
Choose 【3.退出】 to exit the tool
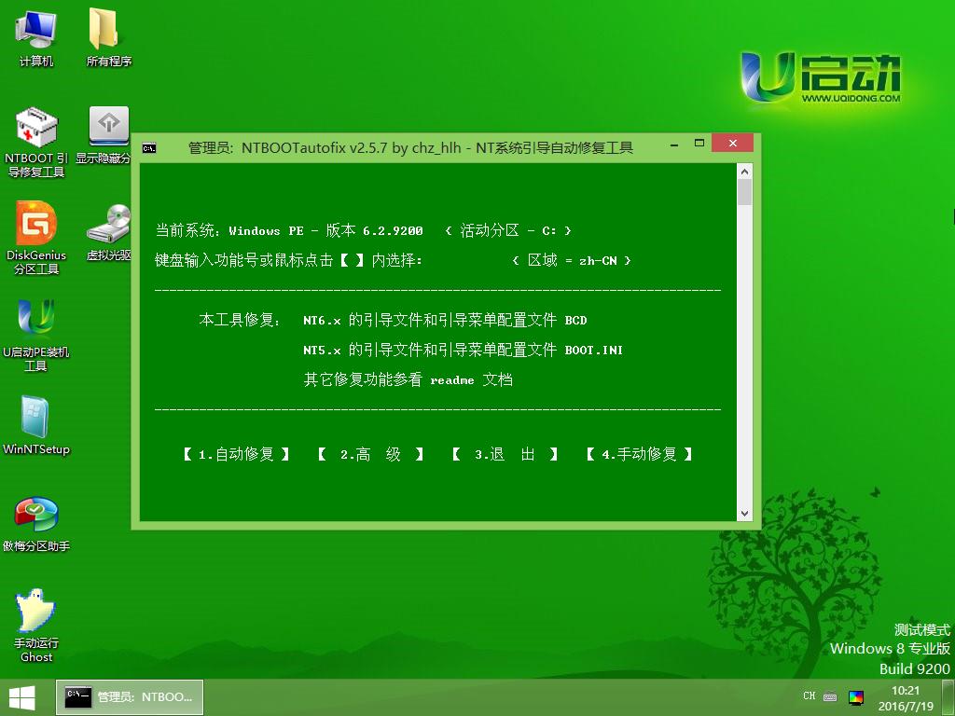pyautogui.click(x=505, y=454)
